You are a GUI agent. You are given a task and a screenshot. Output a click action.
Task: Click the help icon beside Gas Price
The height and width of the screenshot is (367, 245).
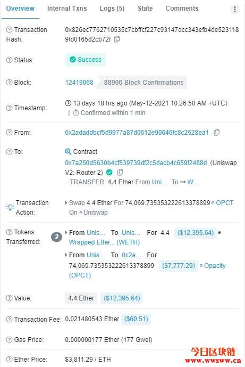pos(9,340)
